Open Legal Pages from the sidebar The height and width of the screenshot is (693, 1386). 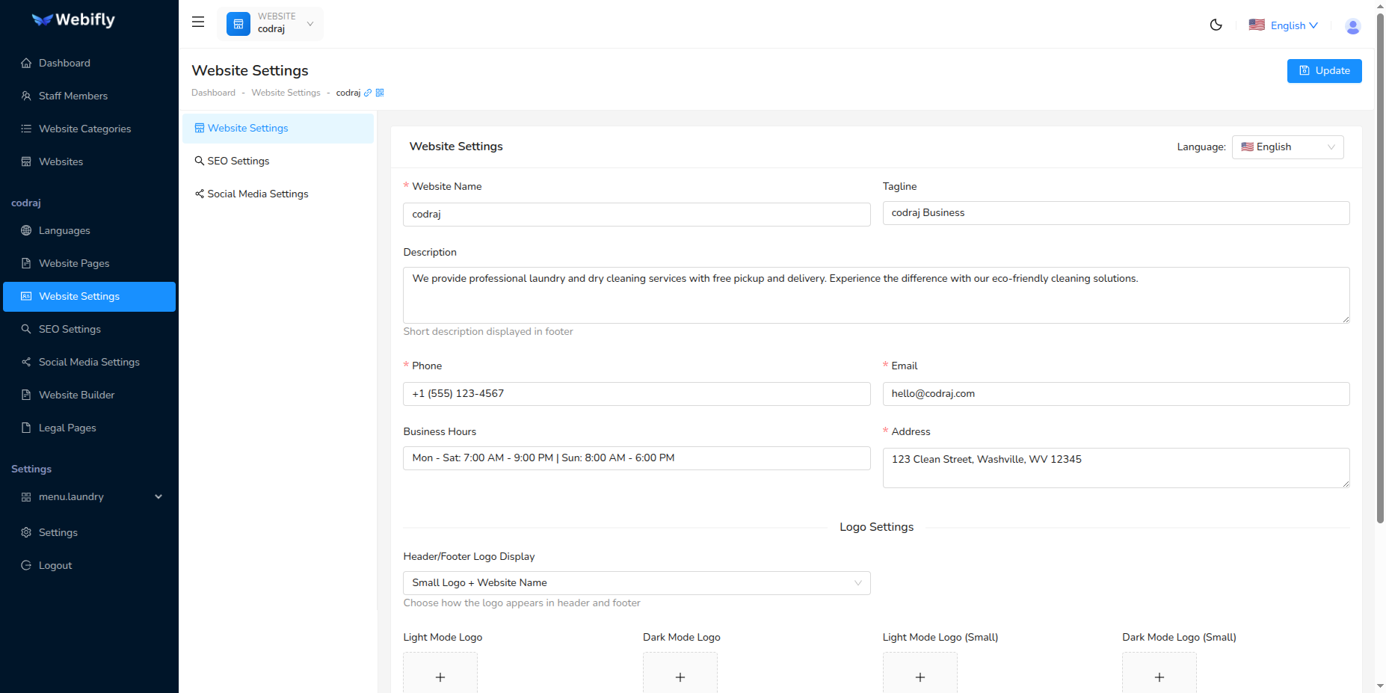coord(67,428)
